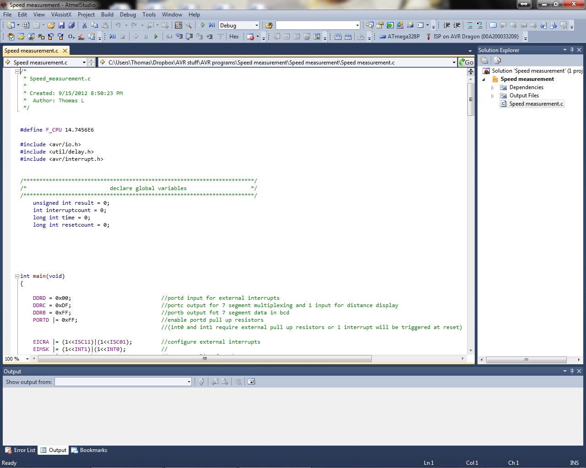Click green Continue play icon in debug toolbar
This screenshot has width=586, height=468.
click(156, 37)
